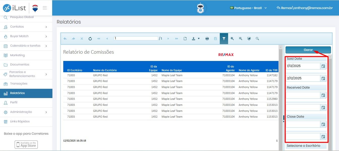Click ID do TRR 1152980 cell
Screen dimensions: 339x151
tap(272, 99)
